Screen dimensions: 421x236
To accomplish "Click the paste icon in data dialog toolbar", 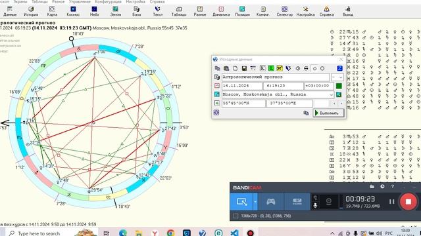I will tap(226, 68).
